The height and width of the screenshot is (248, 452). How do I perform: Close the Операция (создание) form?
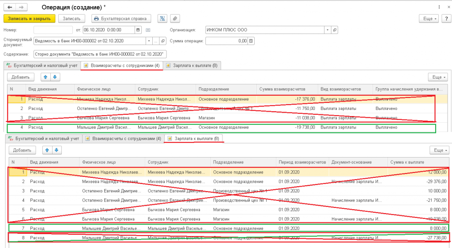[449, 7]
